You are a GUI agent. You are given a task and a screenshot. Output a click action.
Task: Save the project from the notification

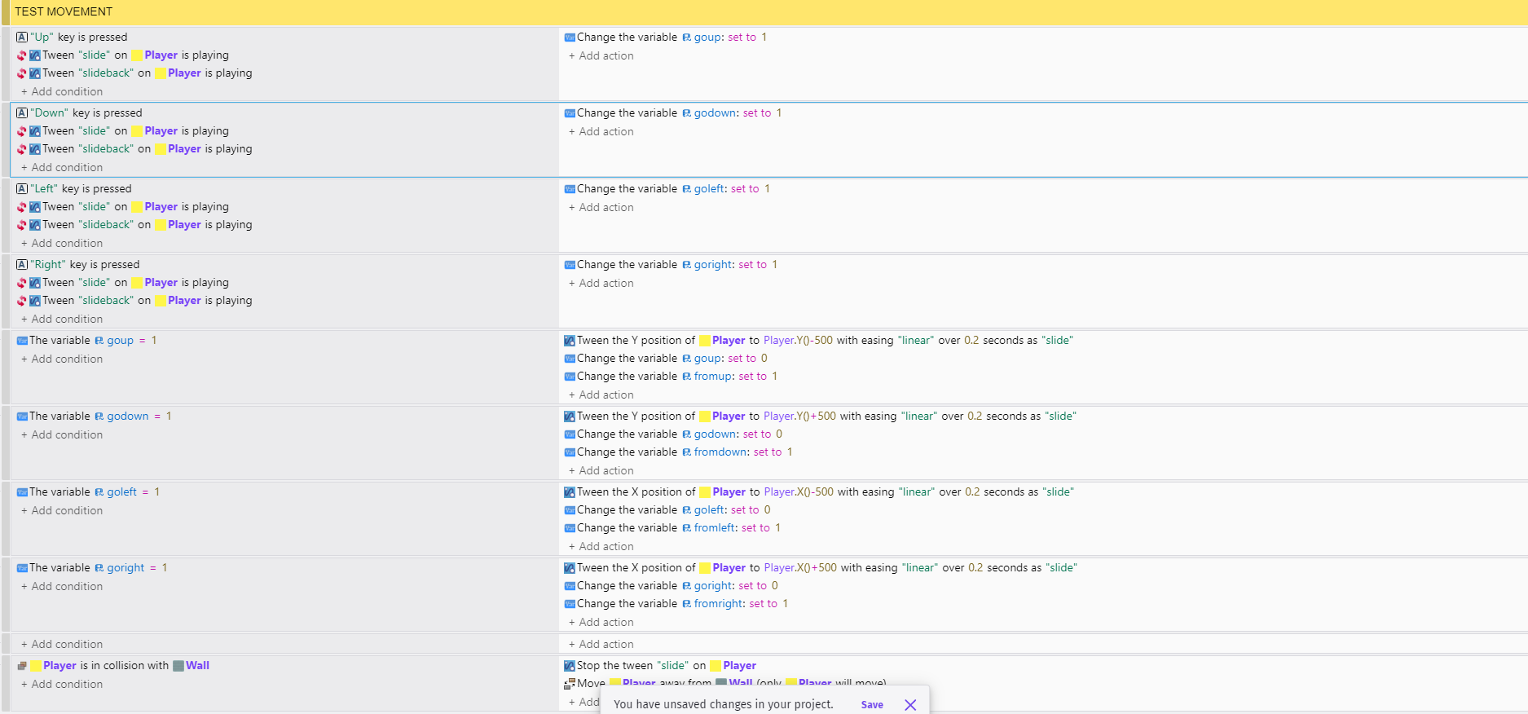(x=872, y=705)
